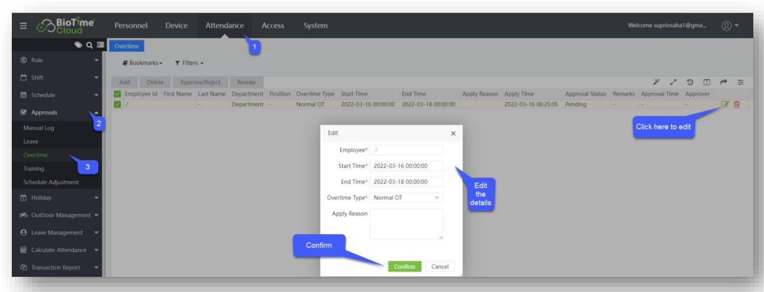Screen dimensions: 764x292
Task: Click the Approve/Reject button
Action: point(200,83)
